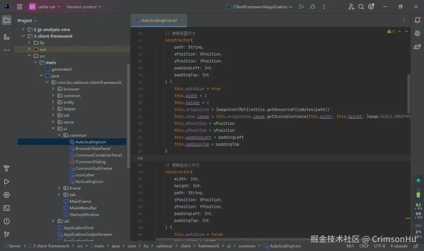Open the Project view selector dropdown
The height and width of the screenshot is (251, 424).
point(27,20)
